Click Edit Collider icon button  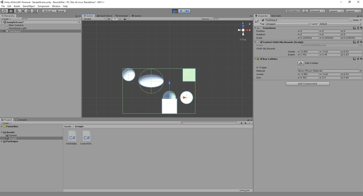(x=301, y=63)
